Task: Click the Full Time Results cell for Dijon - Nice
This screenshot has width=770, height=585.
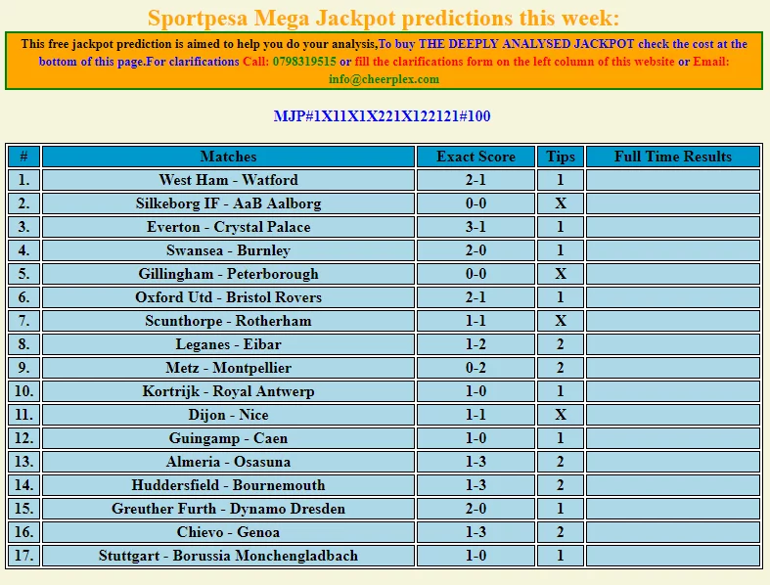Action: pos(673,415)
